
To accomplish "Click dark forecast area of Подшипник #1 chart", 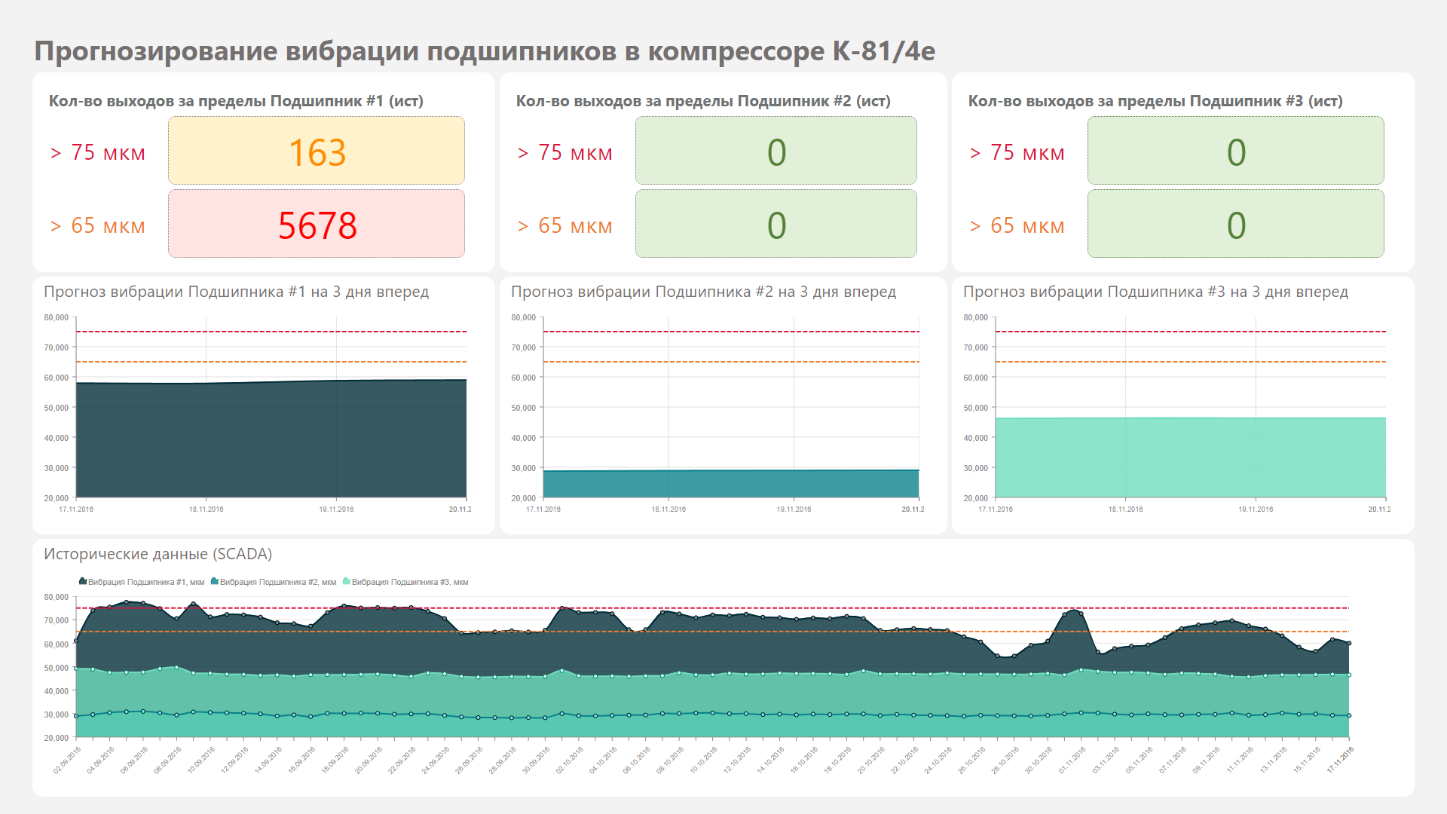I will tap(271, 441).
